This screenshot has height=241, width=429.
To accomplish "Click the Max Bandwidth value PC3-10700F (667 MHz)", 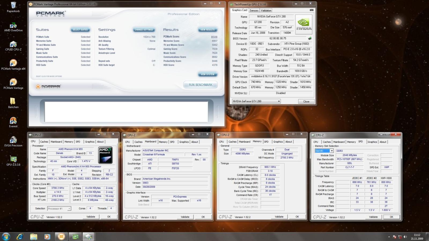I will (x=350, y=159).
